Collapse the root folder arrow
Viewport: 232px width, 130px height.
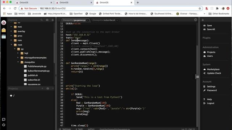[11, 45]
